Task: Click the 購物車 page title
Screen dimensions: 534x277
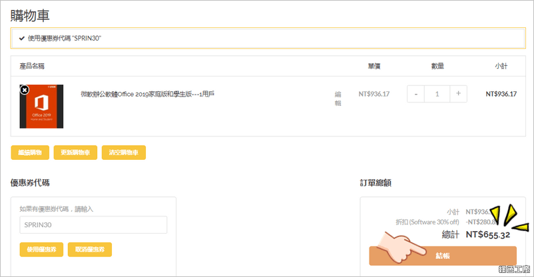Action: [30, 16]
